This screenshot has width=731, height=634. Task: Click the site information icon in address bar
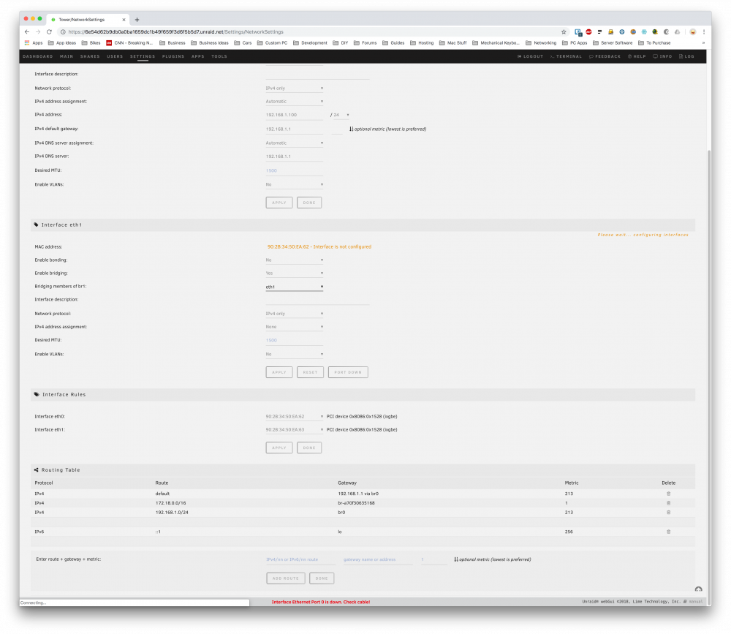click(63, 31)
